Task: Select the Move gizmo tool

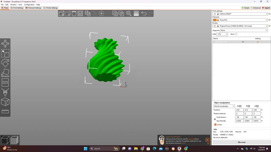Action: point(5,44)
